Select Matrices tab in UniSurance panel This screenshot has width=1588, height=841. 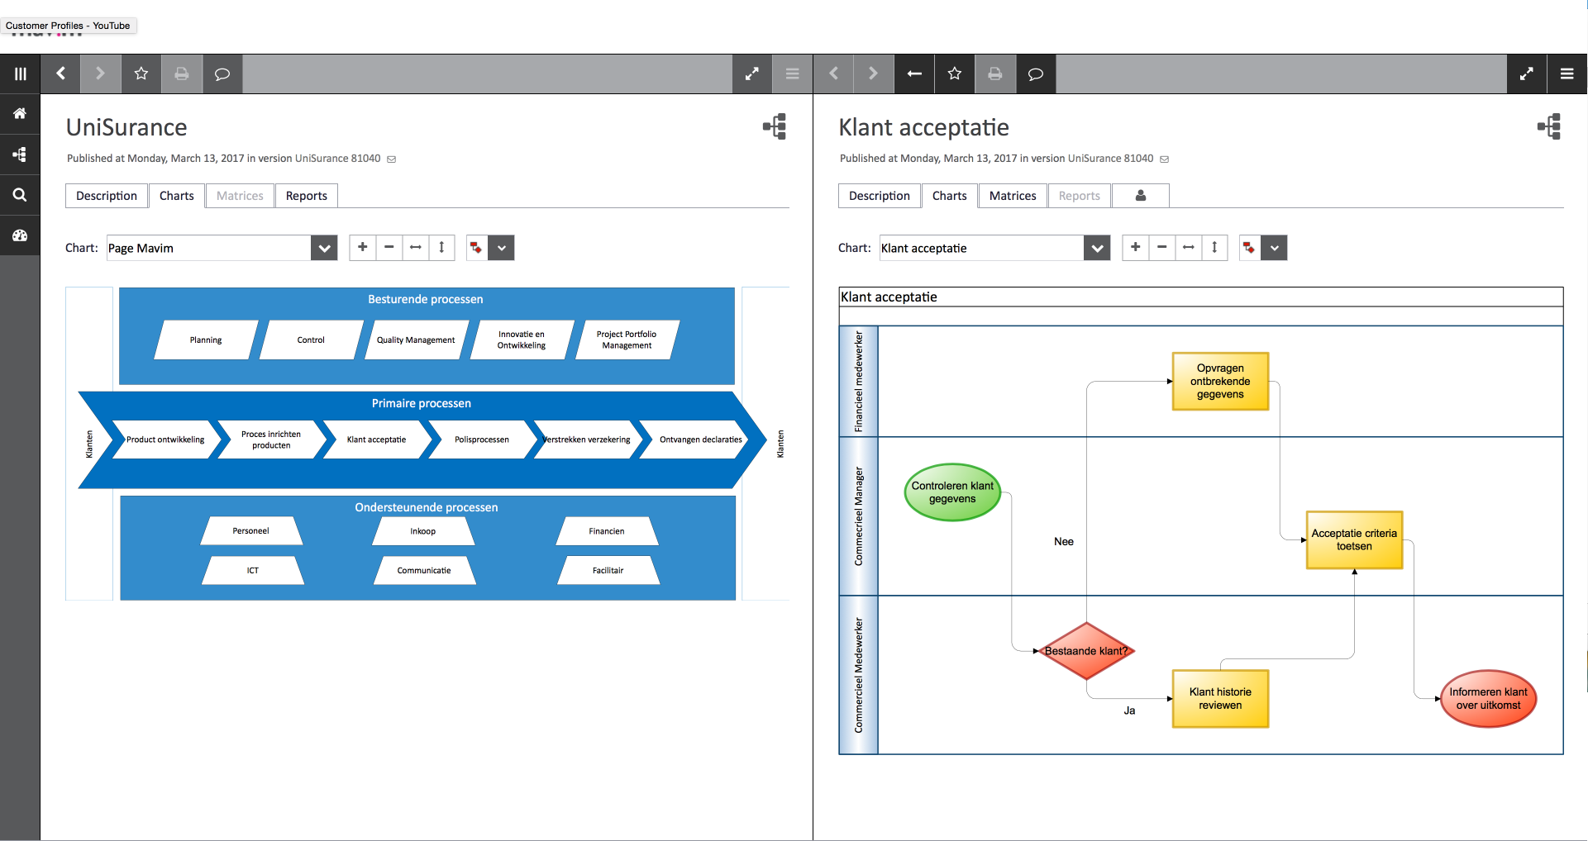240,196
